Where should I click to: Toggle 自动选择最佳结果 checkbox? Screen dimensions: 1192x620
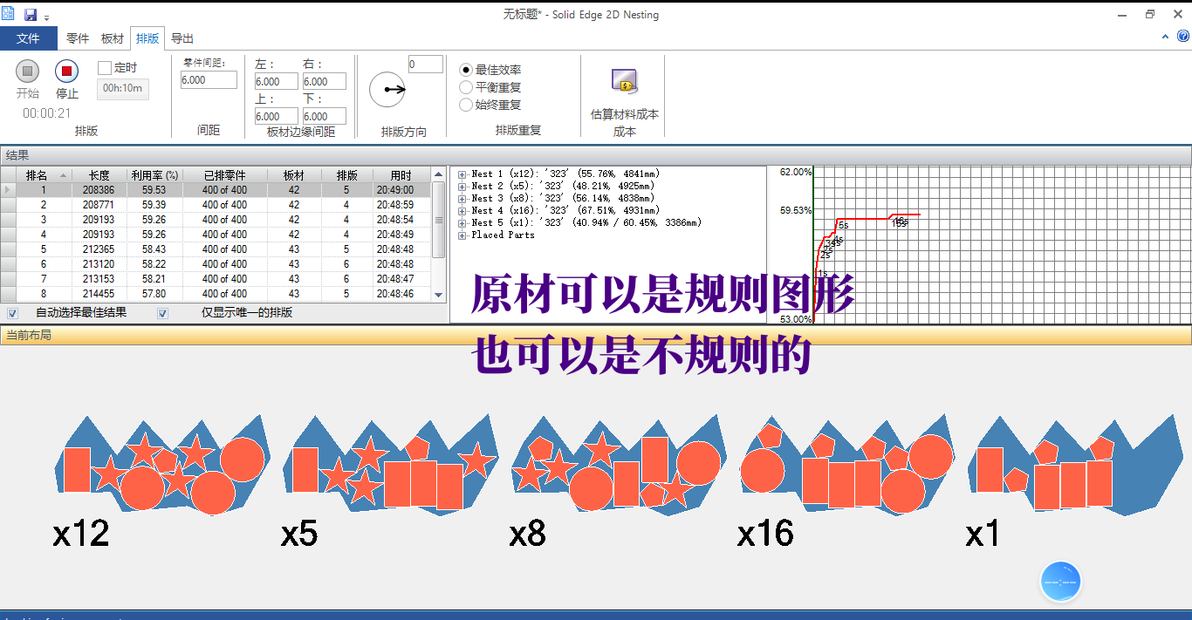point(12,313)
